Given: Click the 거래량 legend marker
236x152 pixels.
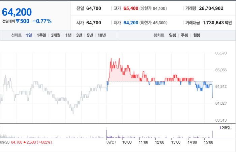Looking at the screenshot, I should click(x=220, y=128).
